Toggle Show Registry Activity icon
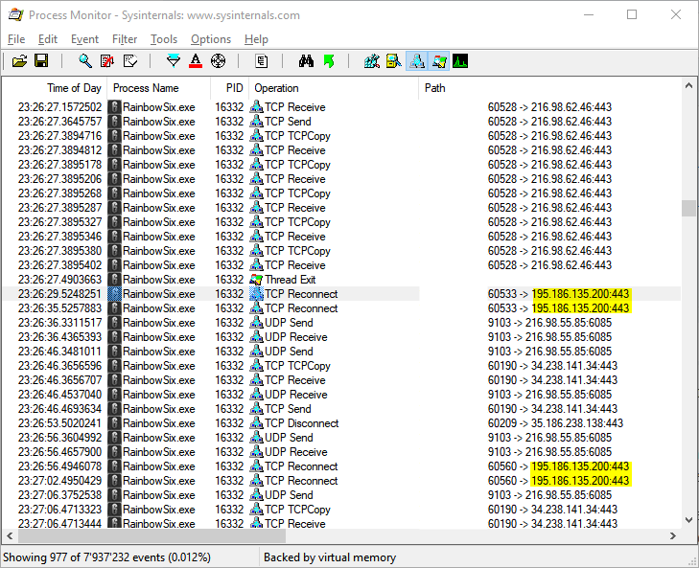The height and width of the screenshot is (568, 699). 372,61
